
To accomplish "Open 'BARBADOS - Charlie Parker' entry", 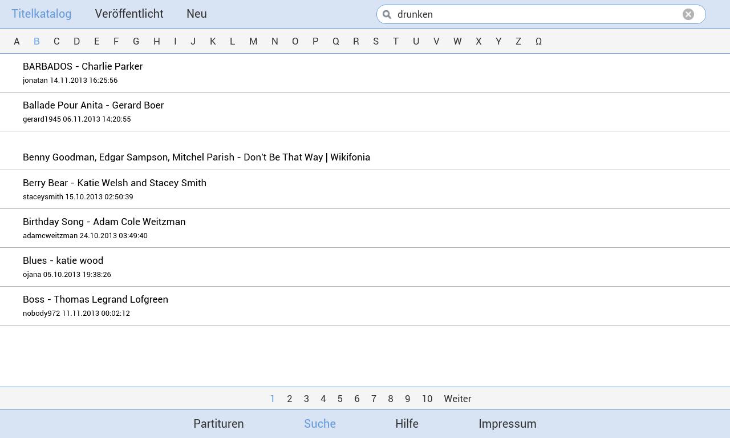I will point(365,73).
